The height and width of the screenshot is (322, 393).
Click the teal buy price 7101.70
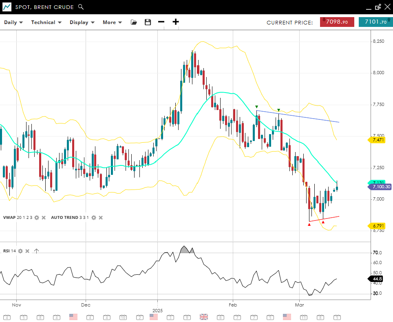pyautogui.click(x=375, y=22)
